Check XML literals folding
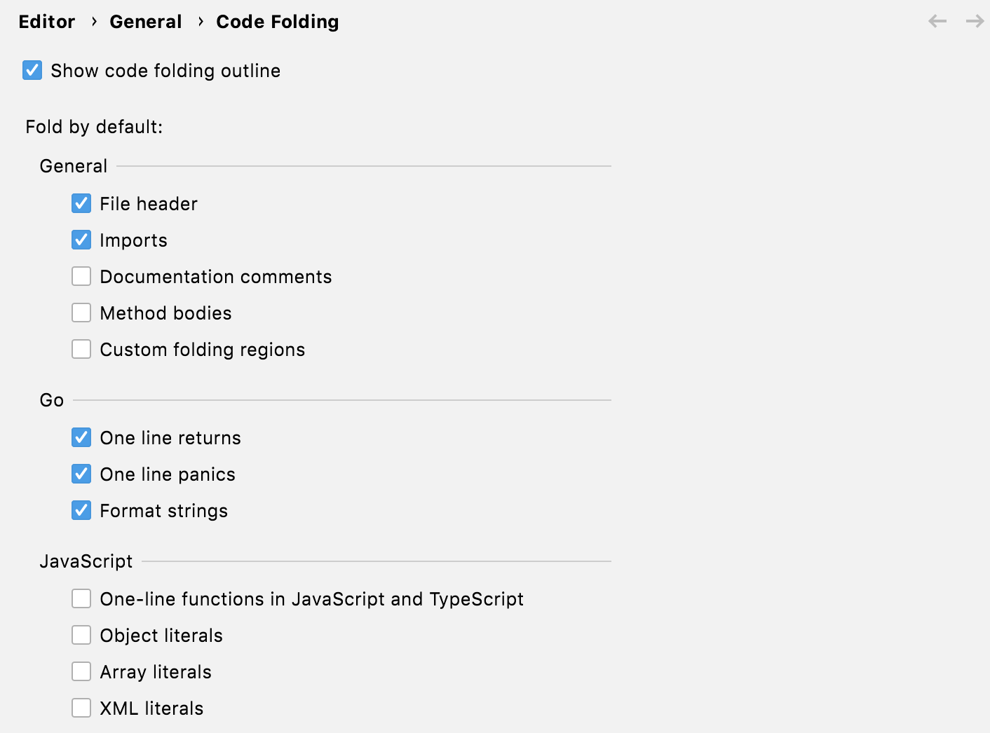990x733 pixels. point(81,708)
